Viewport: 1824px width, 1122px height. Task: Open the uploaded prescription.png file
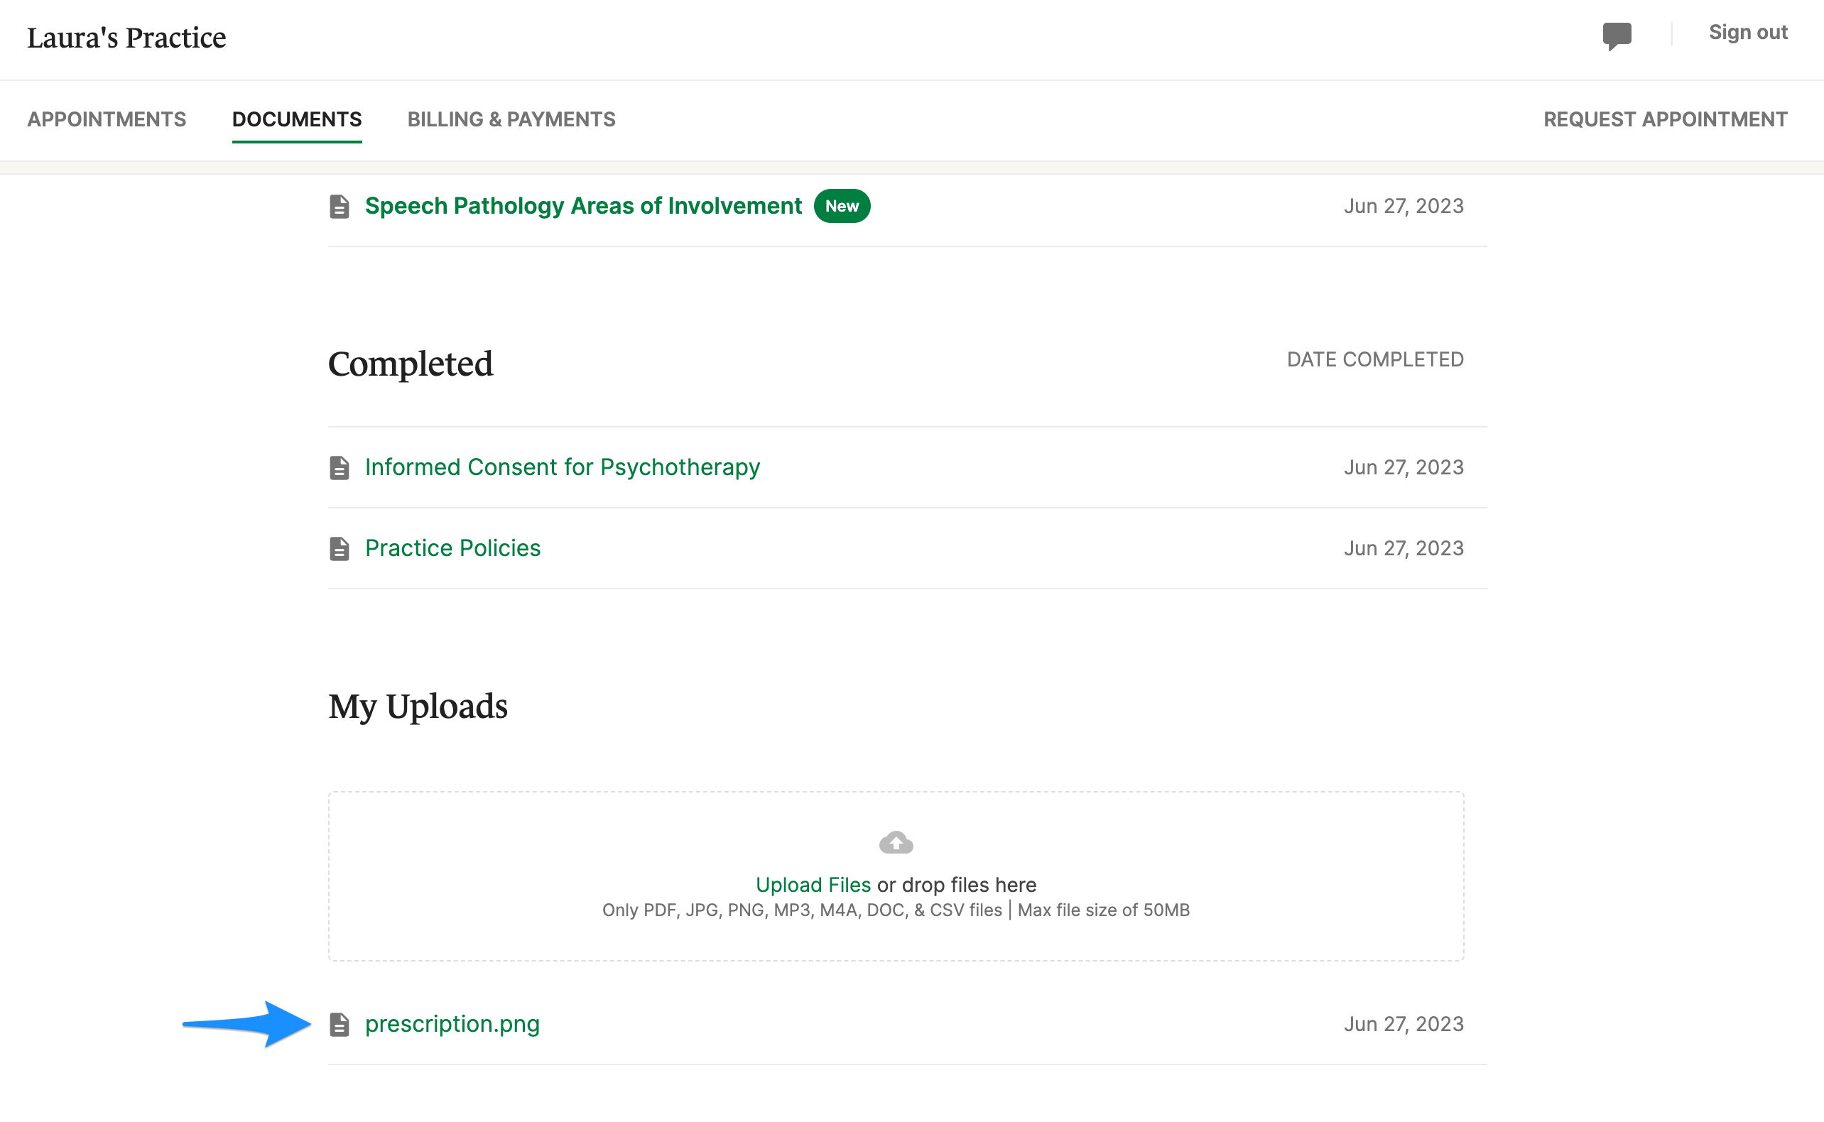click(452, 1024)
